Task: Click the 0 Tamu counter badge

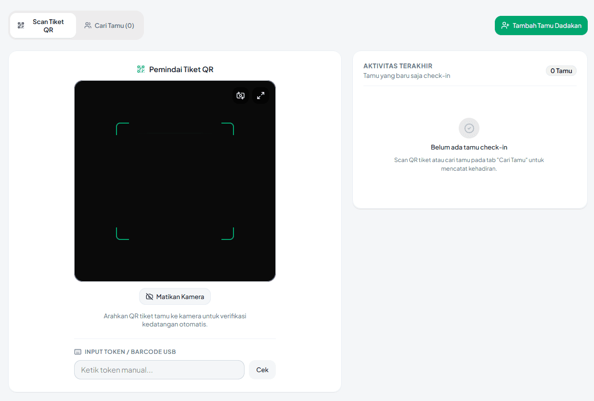Action: (561, 71)
